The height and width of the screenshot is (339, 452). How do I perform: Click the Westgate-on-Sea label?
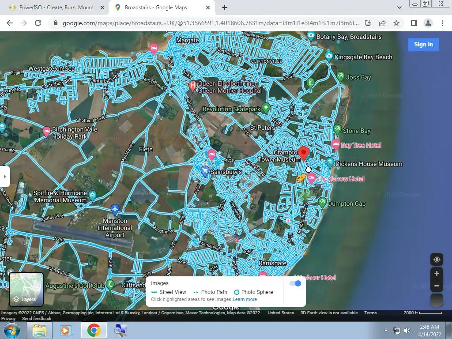click(51, 68)
